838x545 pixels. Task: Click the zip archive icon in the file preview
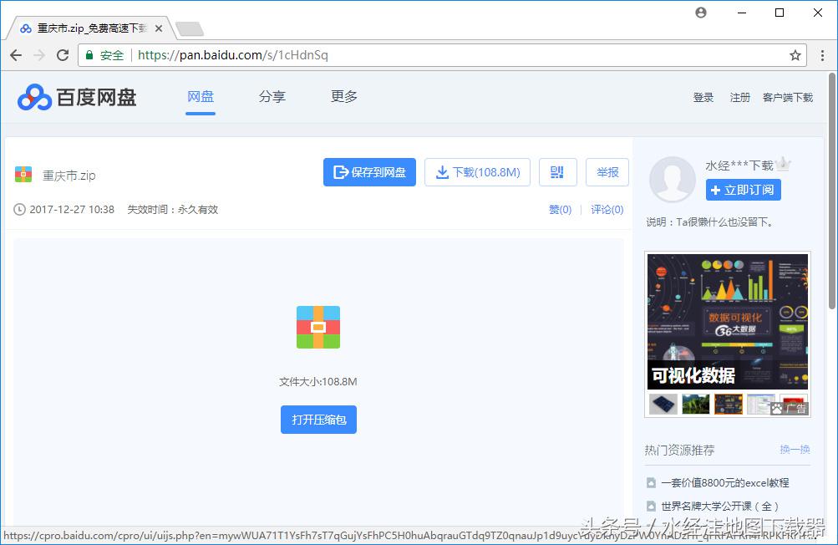(317, 328)
